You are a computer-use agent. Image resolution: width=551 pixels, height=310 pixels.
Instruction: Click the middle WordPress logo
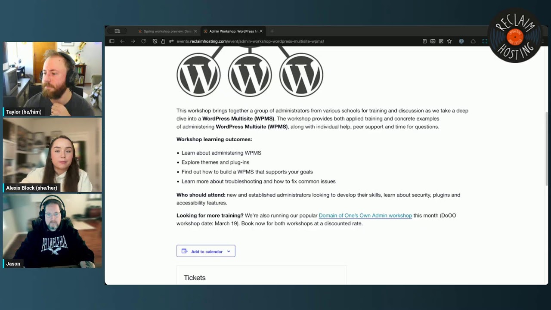pos(250,74)
